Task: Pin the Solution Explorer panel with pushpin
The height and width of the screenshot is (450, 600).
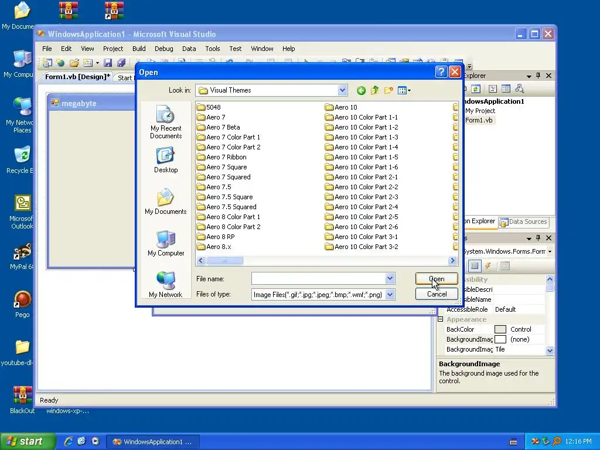Action: coord(538,76)
